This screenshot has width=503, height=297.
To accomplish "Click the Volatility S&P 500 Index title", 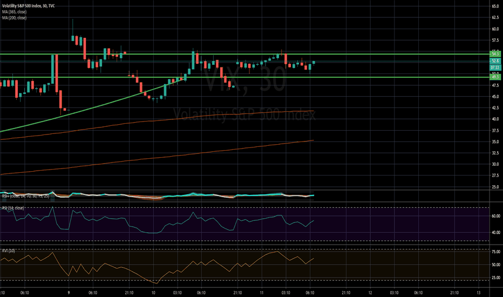I will 28,6.
